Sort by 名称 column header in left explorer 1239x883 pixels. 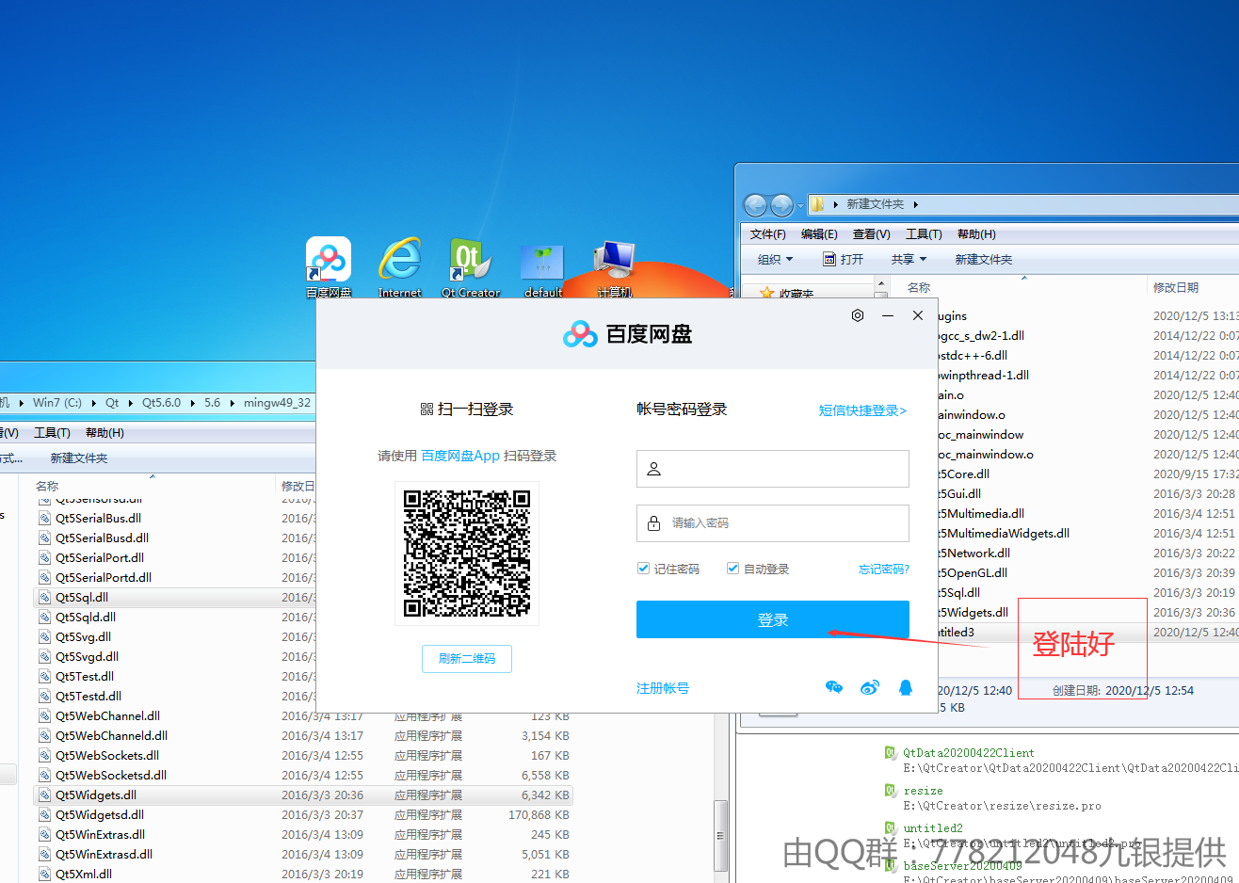click(47, 486)
